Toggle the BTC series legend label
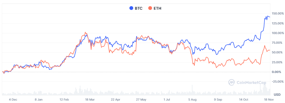 tap(139, 8)
